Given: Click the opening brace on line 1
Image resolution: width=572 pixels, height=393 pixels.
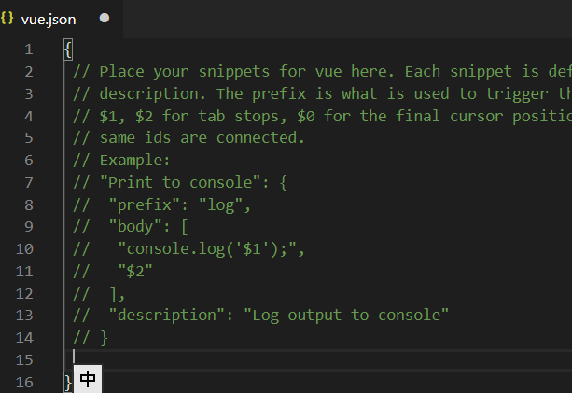Looking at the screenshot, I should click(x=69, y=49).
